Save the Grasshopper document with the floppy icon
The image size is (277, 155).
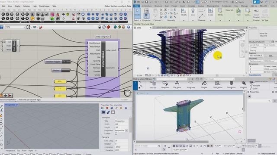tap(2, 27)
